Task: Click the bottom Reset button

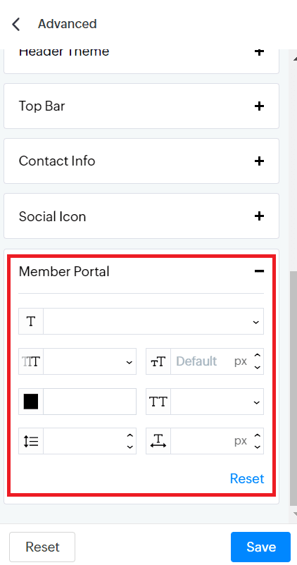Action: (x=42, y=547)
